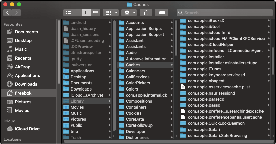Switch to column view
276x144 pixels.
(x=86, y=13)
